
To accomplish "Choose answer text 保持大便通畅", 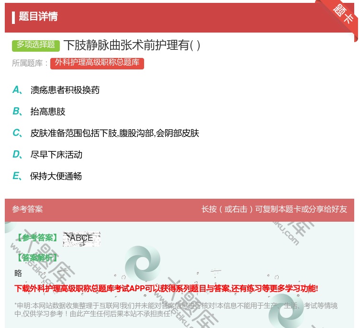I will click(x=56, y=176).
